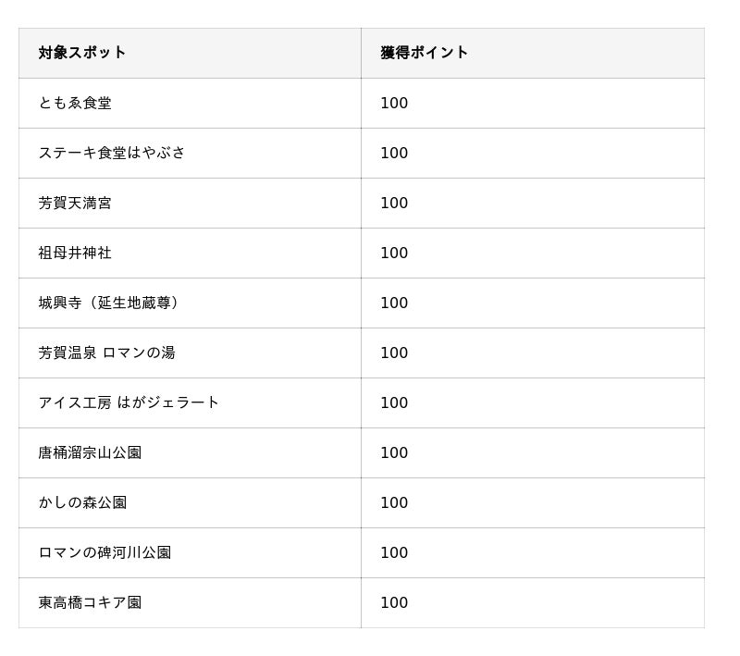This screenshot has height=656, width=740.
Task: Click the 祖母井神社 cell
Action: click(x=190, y=253)
